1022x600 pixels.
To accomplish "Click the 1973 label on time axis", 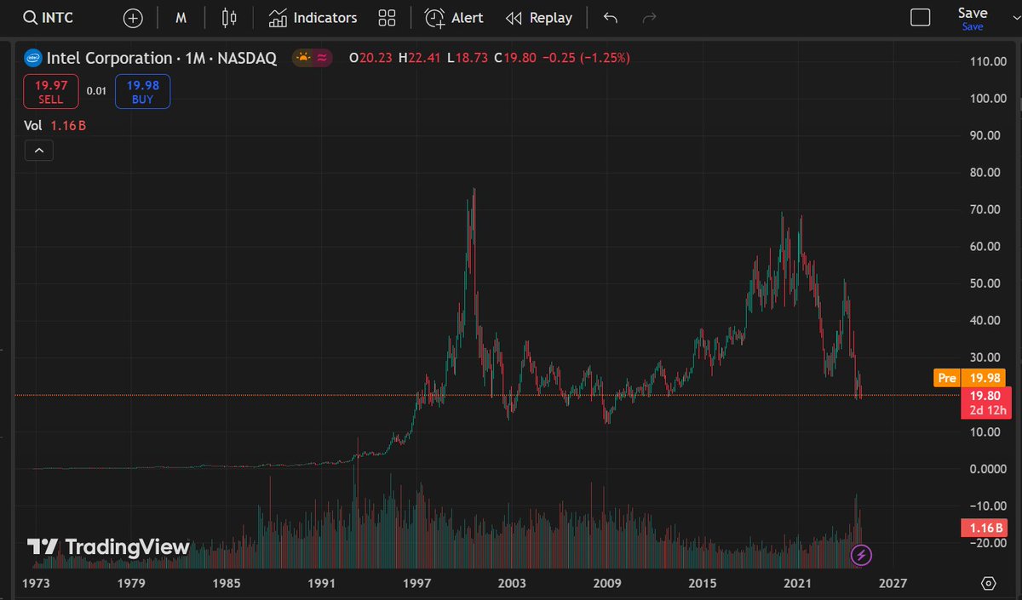I will (x=37, y=584).
